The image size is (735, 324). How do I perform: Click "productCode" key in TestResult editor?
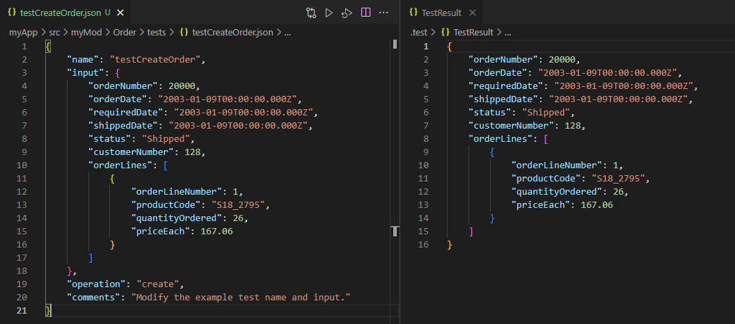click(547, 179)
